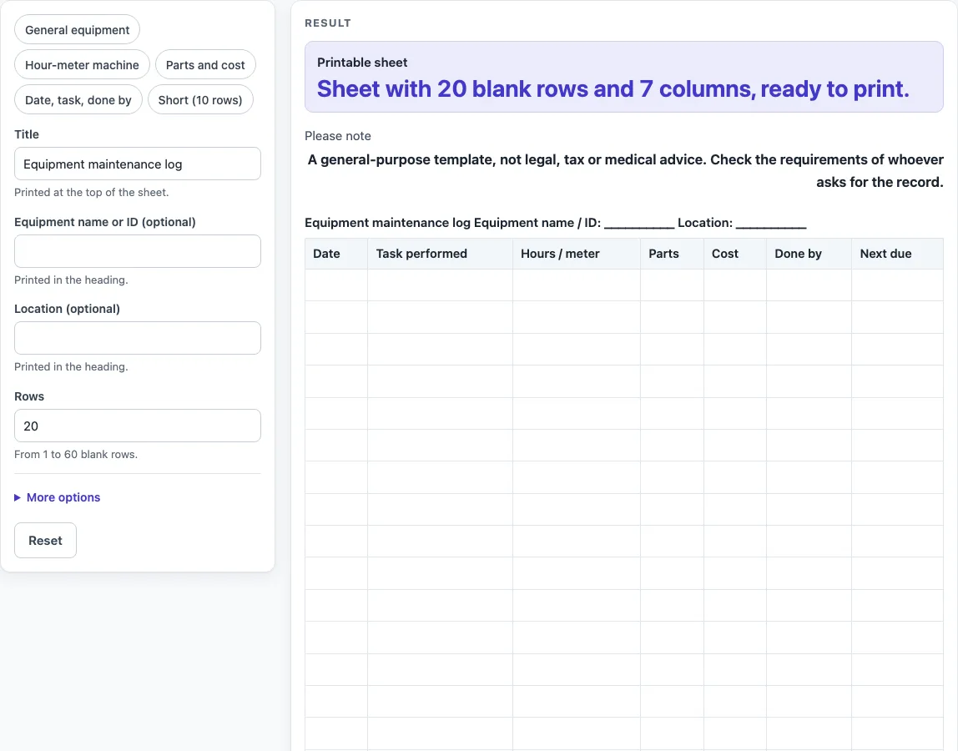This screenshot has width=958, height=751.
Task: Click the Done by column header
Action: 809,254
